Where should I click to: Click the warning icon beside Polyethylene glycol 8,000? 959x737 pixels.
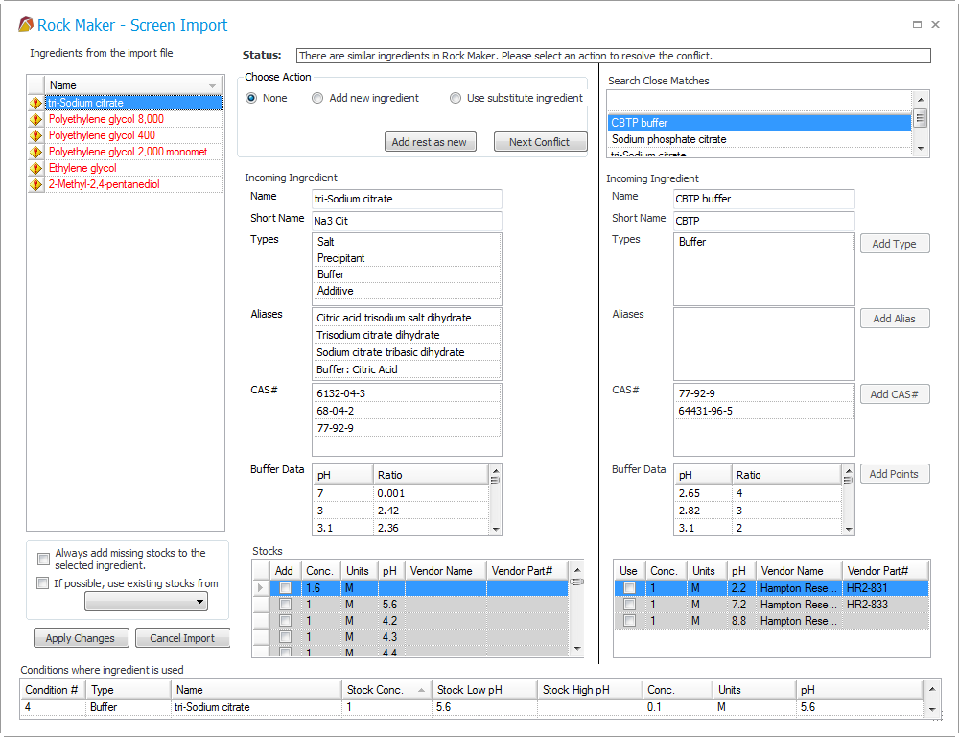tap(35, 119)
